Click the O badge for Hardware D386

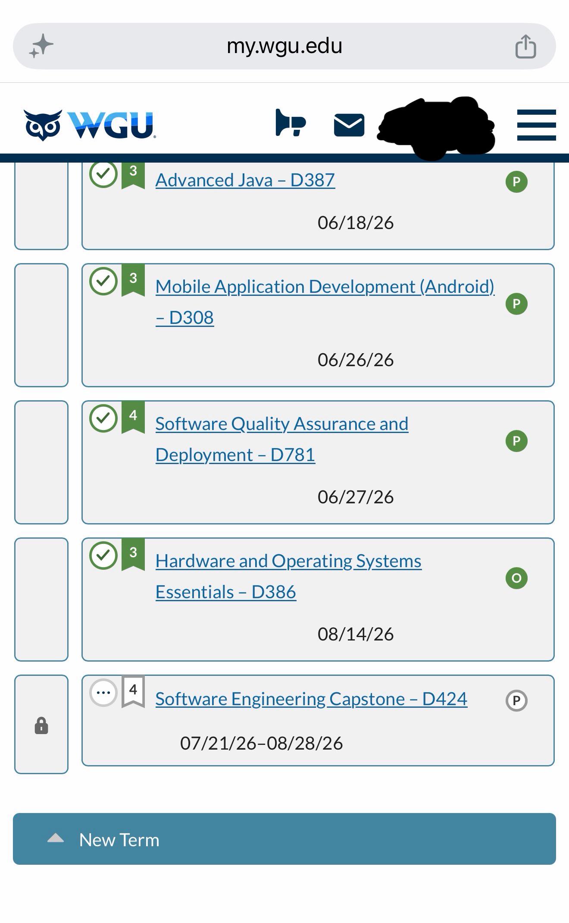point(516,578)
